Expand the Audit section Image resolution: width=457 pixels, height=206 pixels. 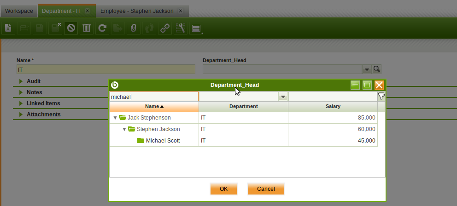[x=21, y=81]
